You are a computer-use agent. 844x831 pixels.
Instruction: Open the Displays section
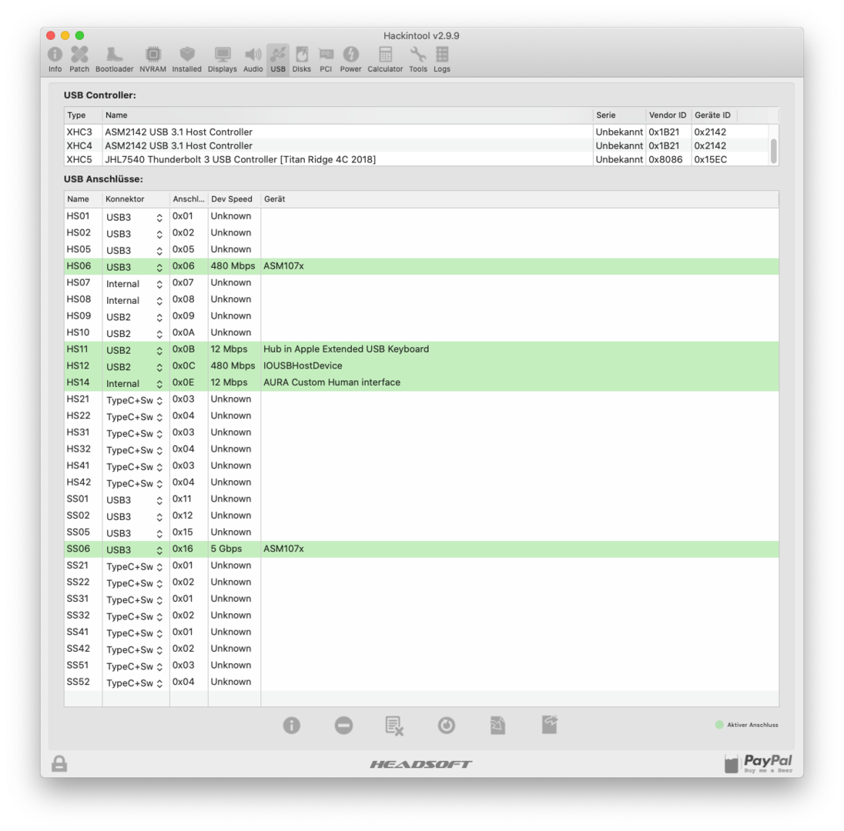tap(223, 60)
